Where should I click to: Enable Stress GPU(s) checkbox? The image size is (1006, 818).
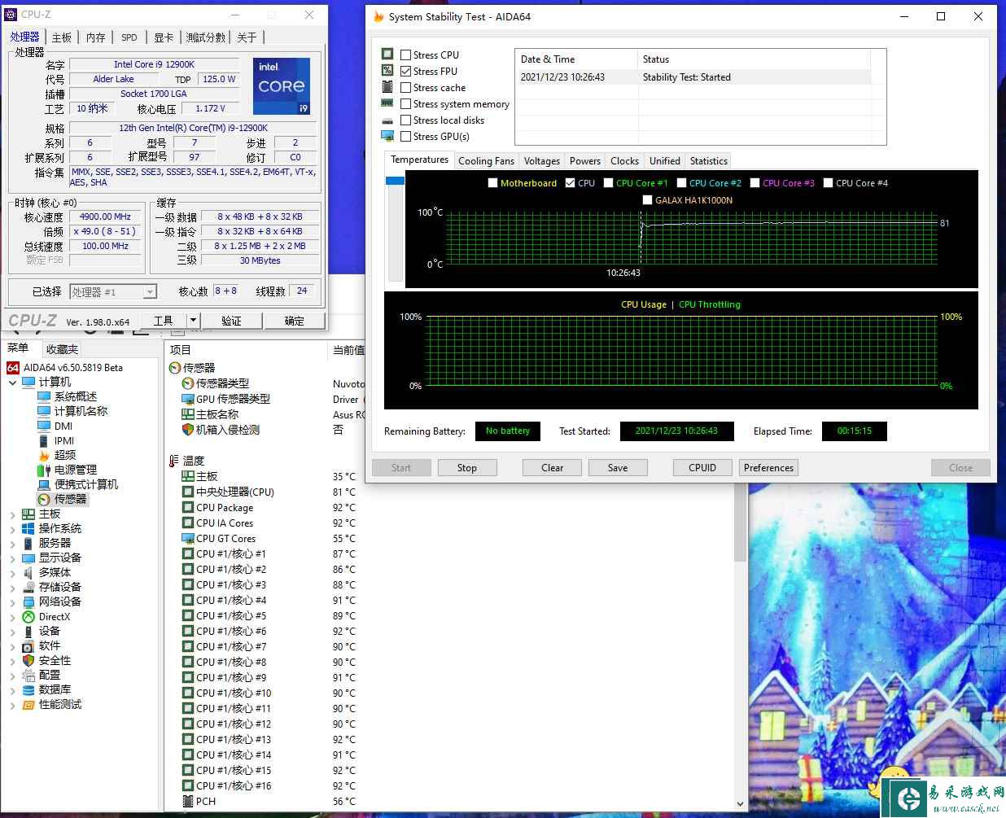pos(405,136)
